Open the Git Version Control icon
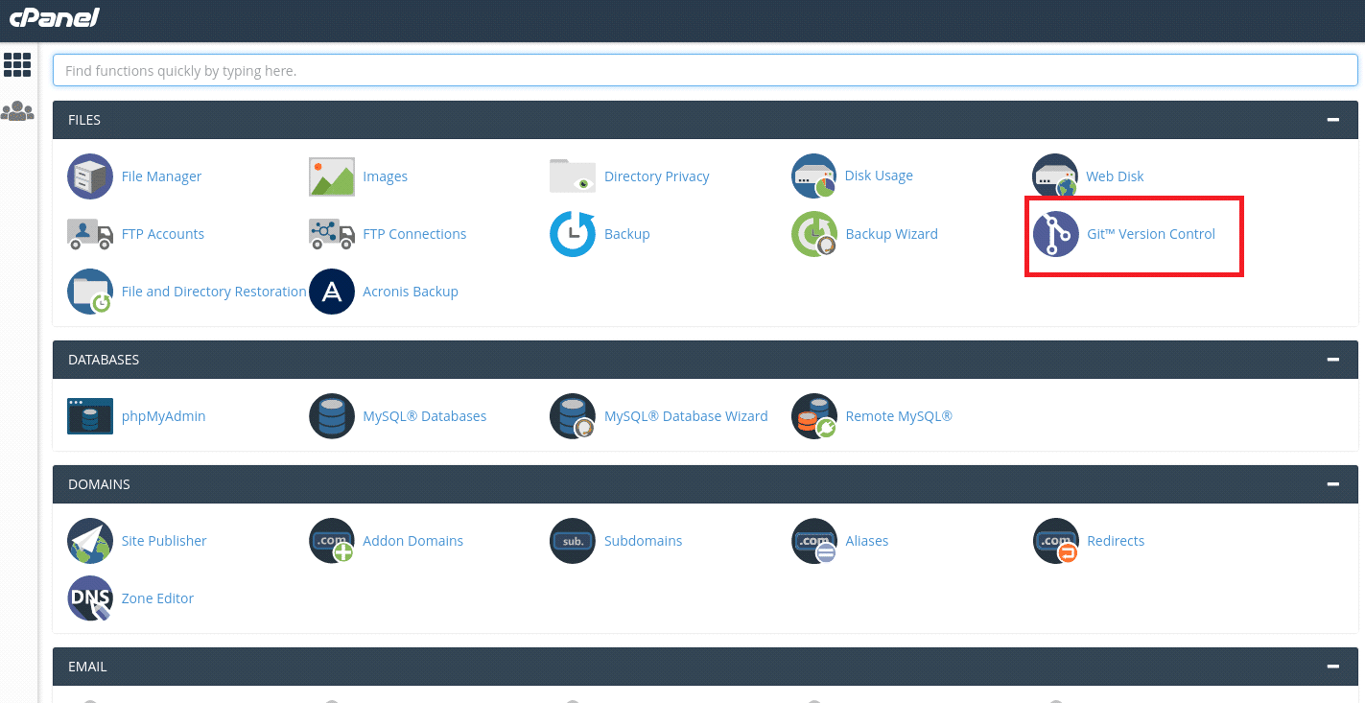 click(1055, 234)
